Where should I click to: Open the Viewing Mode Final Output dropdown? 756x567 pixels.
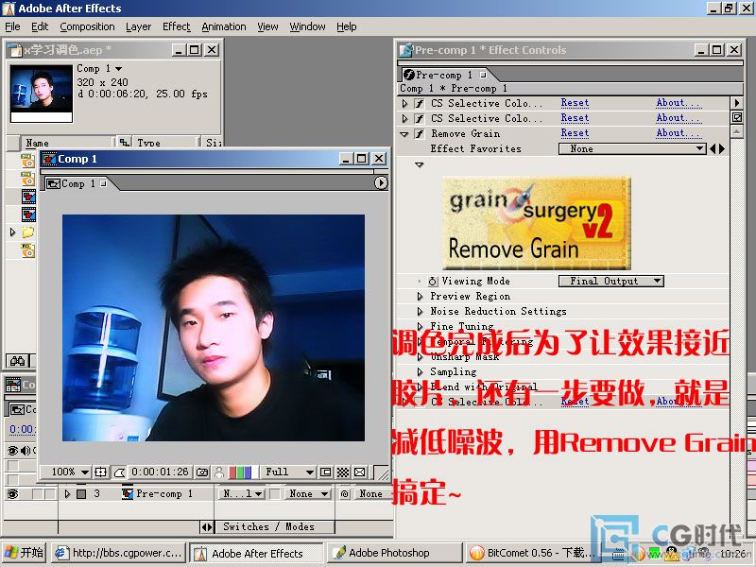tap(610, 281)
